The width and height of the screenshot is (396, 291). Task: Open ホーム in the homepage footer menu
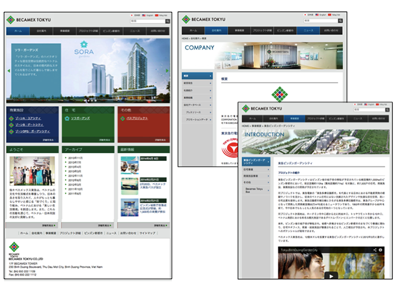pyautogui.click(x=24, y=233)
